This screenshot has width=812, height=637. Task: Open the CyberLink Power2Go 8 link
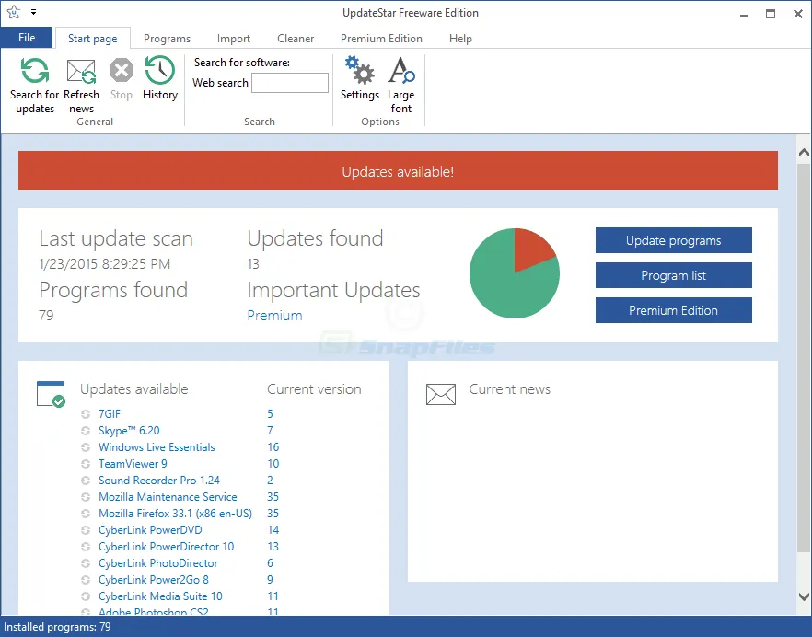pyautogui.click(x=153, y=580)
